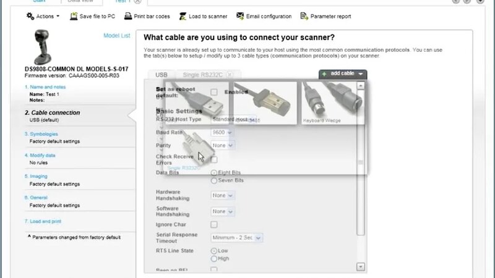Click the 'Notes:' label
Screen dimensions: 495x278
[x=37, y=100]
